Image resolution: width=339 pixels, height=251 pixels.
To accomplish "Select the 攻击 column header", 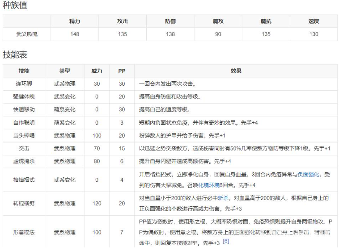I will 123,21.
